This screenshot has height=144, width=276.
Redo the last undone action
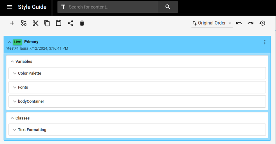[x=250, y=23]
